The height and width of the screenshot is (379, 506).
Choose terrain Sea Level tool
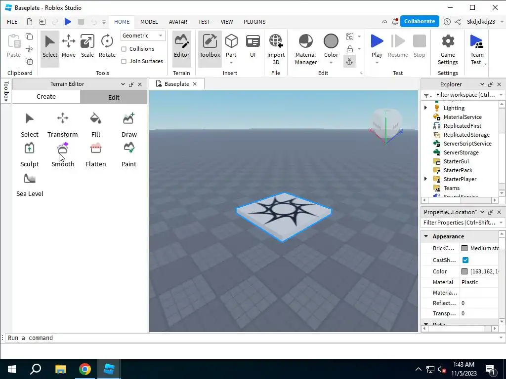29,185
